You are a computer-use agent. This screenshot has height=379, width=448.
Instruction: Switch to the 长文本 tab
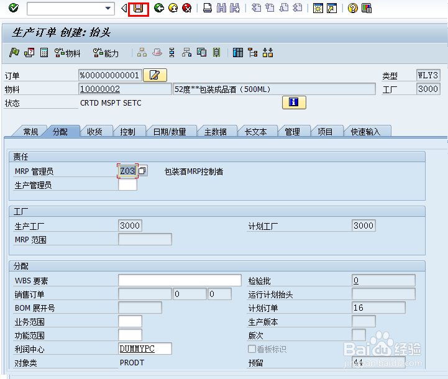256,132
